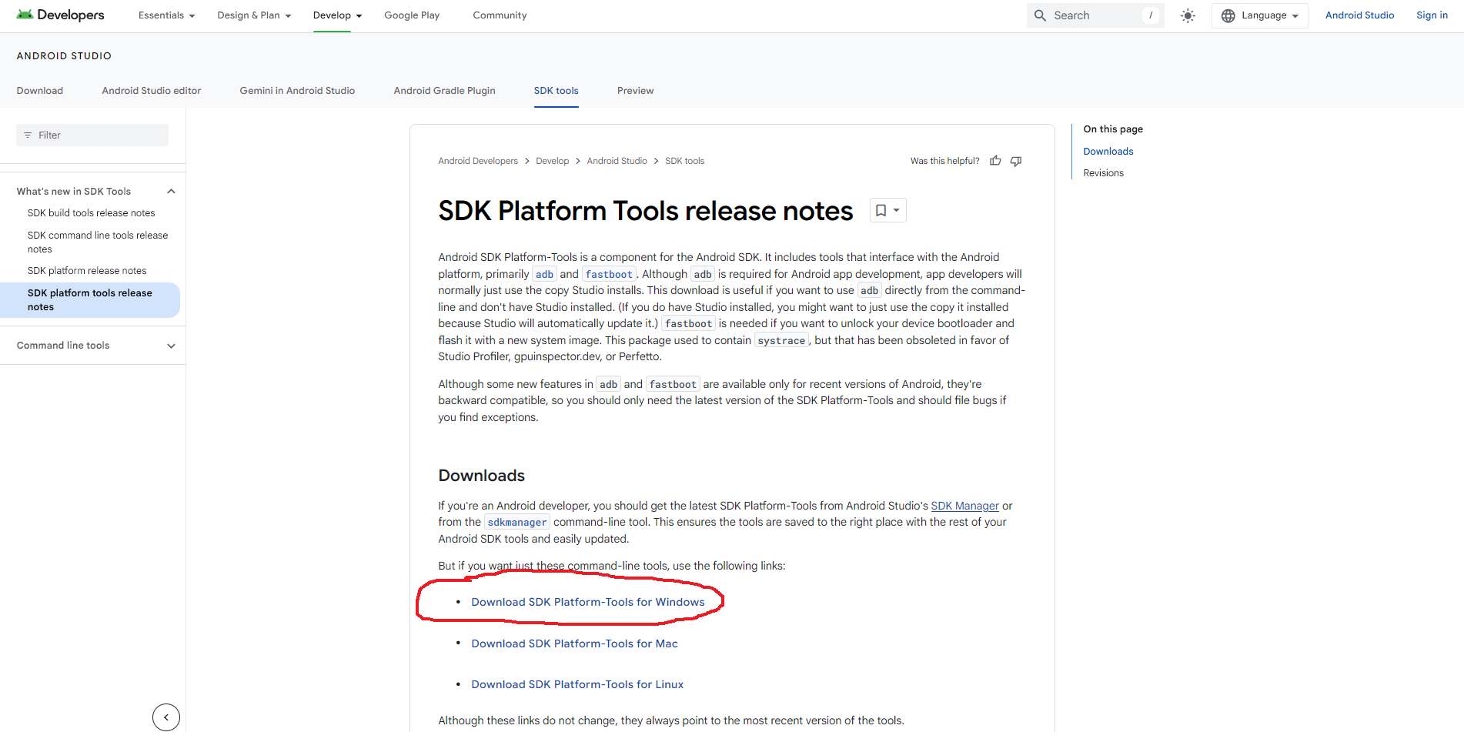This screenshot has height=732, width=1464.
Task: Open SDK platform release notes
Action: pos(87,271)
